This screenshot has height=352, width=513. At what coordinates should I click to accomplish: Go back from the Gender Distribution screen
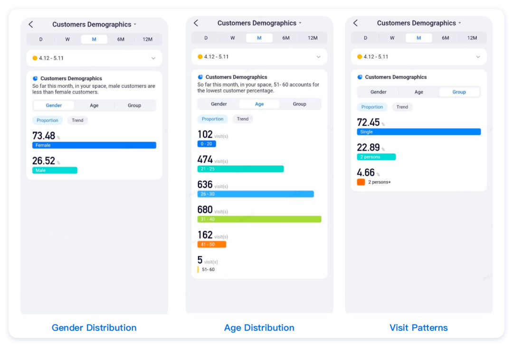[x=31, y=25]
